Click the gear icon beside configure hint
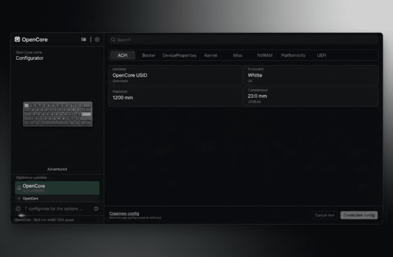Screen dimensions: 393x257 [x=96, y=209]
